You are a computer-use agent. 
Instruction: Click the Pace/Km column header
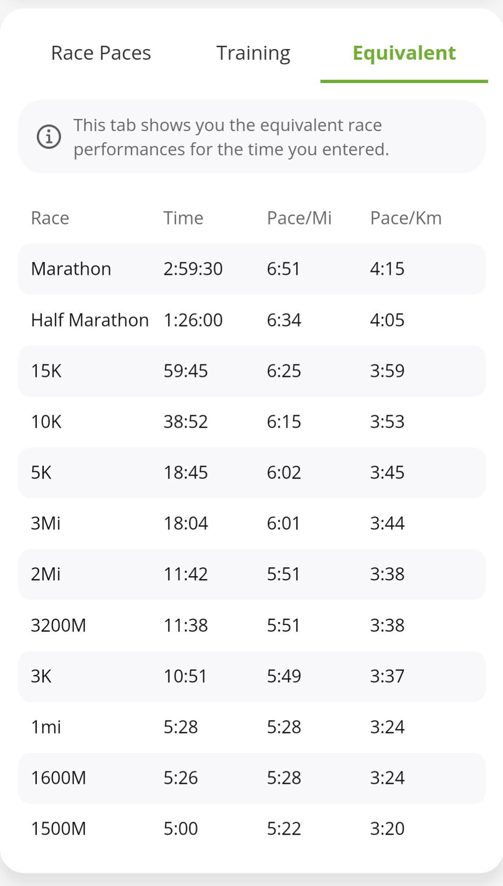coord(406,218)
